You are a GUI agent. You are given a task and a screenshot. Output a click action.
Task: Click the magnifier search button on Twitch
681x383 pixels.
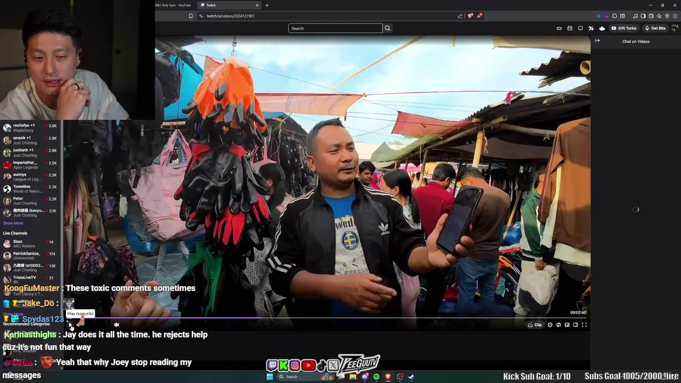pyautogui.click(x=387, y=28)
